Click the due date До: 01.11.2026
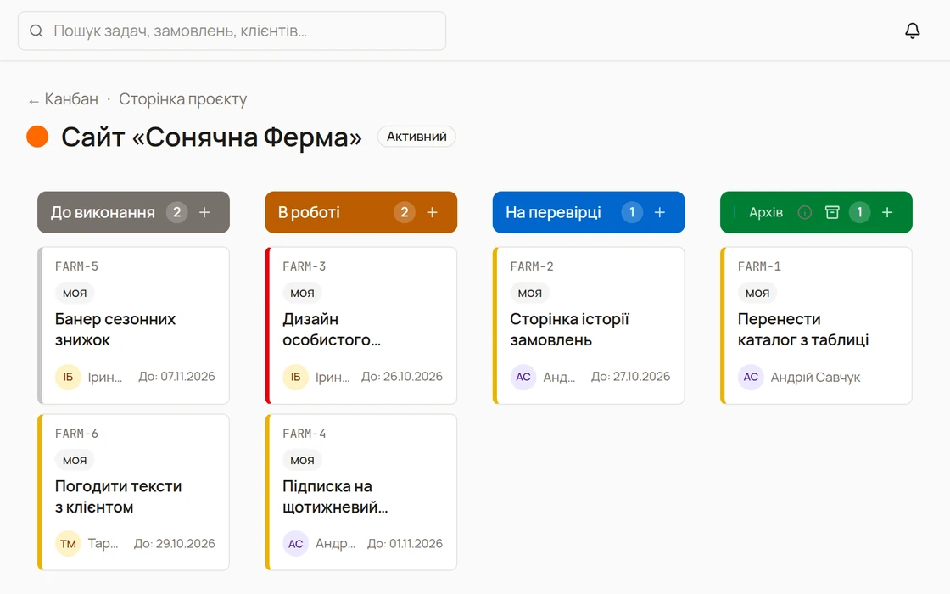 405,544
